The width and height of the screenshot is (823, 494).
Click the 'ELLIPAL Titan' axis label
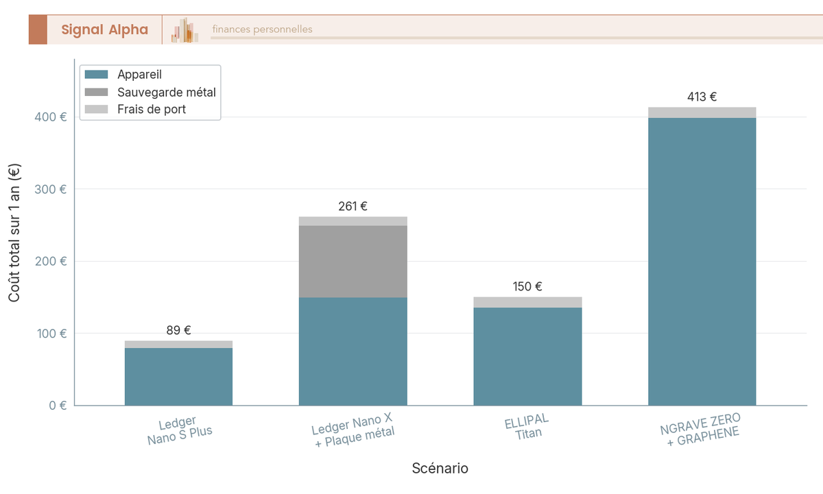527,425
